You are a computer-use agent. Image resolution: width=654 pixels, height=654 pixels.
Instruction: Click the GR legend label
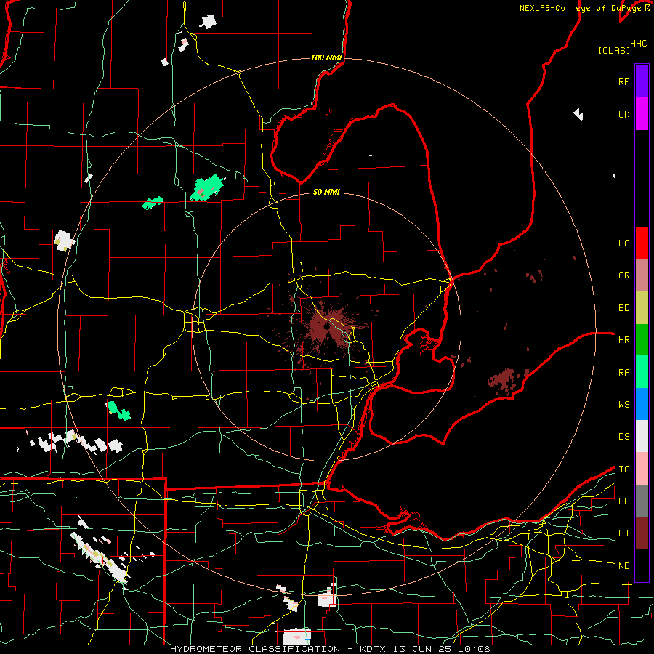(x=623, y=275)
